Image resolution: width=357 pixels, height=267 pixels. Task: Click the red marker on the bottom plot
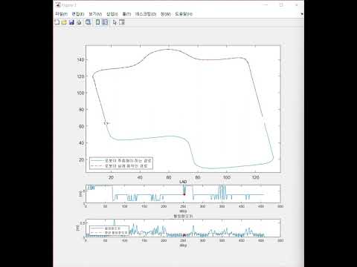pos(184,235)
